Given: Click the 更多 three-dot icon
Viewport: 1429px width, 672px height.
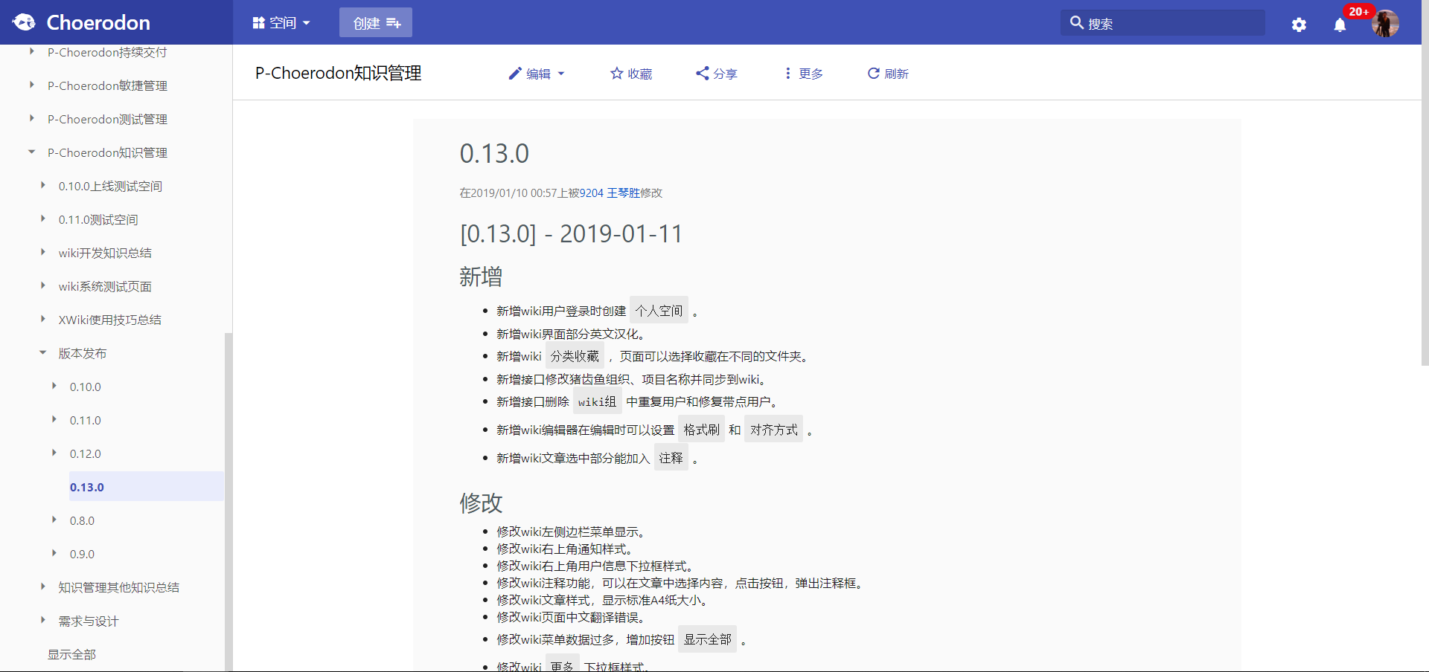Looking at the screenshot, I should (x=787, y=73).
